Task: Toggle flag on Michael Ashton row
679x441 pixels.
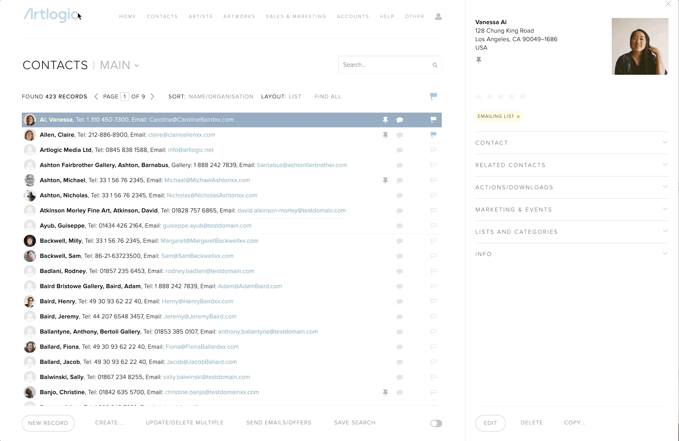Action: point(433,180)
